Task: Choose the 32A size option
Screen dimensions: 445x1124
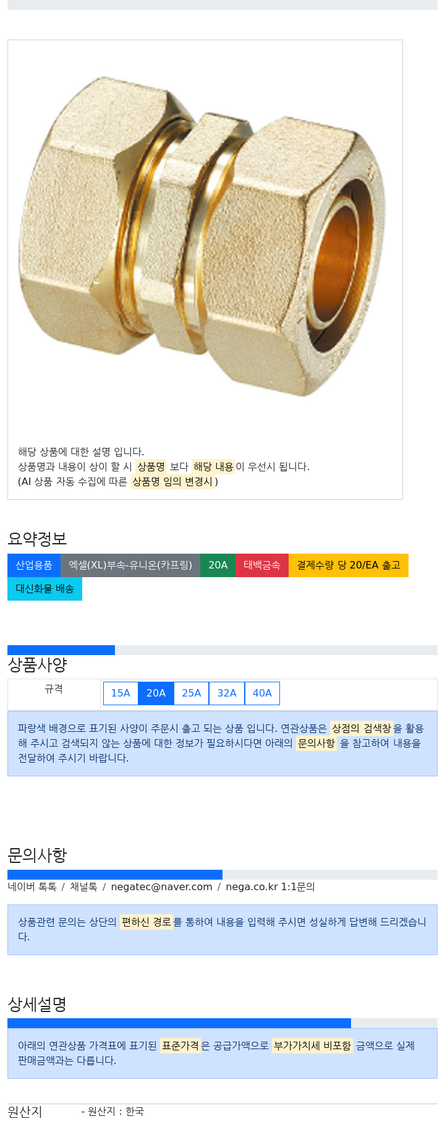Action: 227,693
